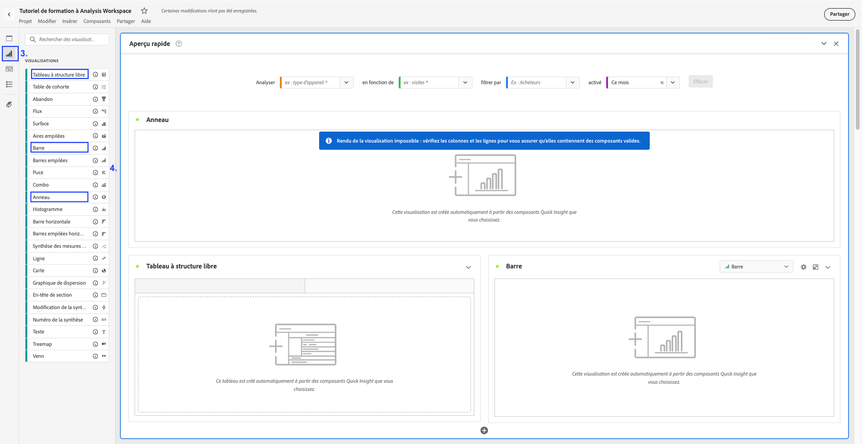
Task: Collapse the Tableau à structure libre section
Action: (468, 267)
